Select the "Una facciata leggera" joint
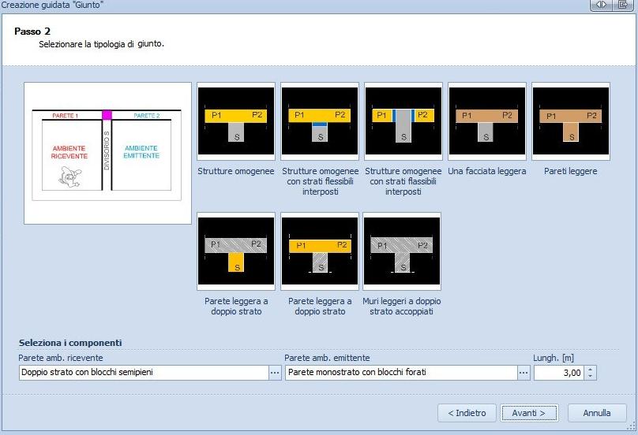 point(487,121)
